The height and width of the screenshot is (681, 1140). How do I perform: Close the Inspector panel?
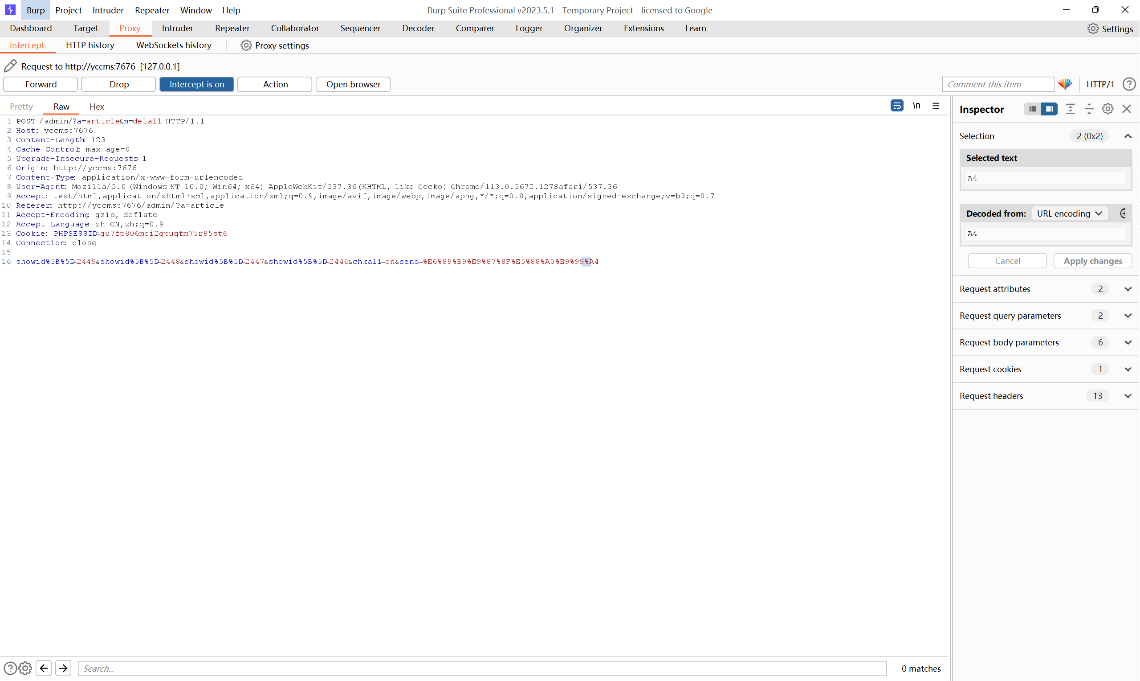pyautogui.click(x=1126, y=109)
